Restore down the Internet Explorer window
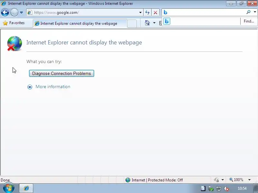 241,3
